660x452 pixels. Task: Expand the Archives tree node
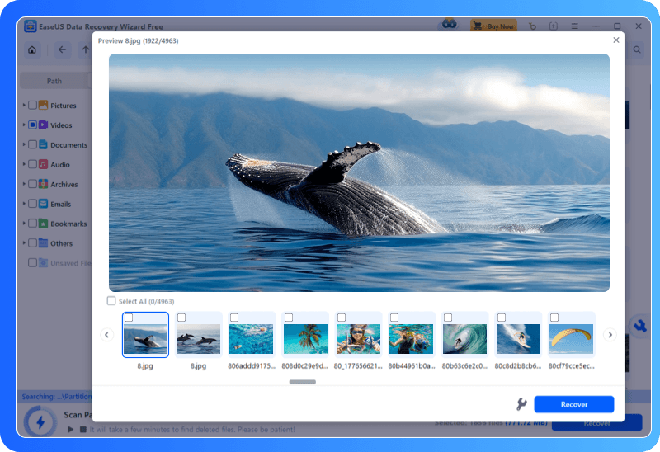coord(24,184)
